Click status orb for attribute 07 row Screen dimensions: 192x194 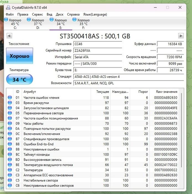(x=10, y=118)
